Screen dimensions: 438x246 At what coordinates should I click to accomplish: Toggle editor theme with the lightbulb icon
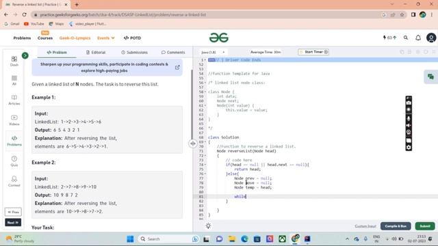pyautogui.click(x=208, y=226)
